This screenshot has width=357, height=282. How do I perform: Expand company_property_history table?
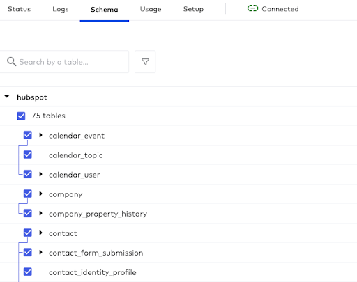pos(40,213)
